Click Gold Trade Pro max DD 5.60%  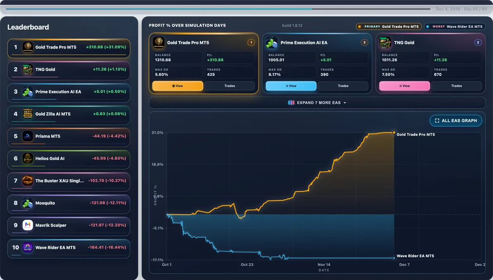pyautogui.click(x=162, y=75)
